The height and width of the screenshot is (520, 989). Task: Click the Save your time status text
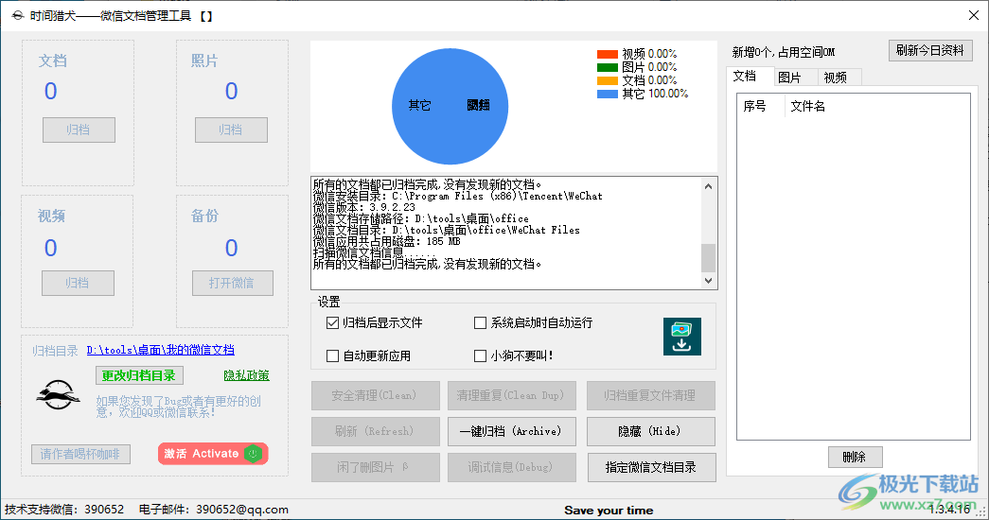pos(609,511)
